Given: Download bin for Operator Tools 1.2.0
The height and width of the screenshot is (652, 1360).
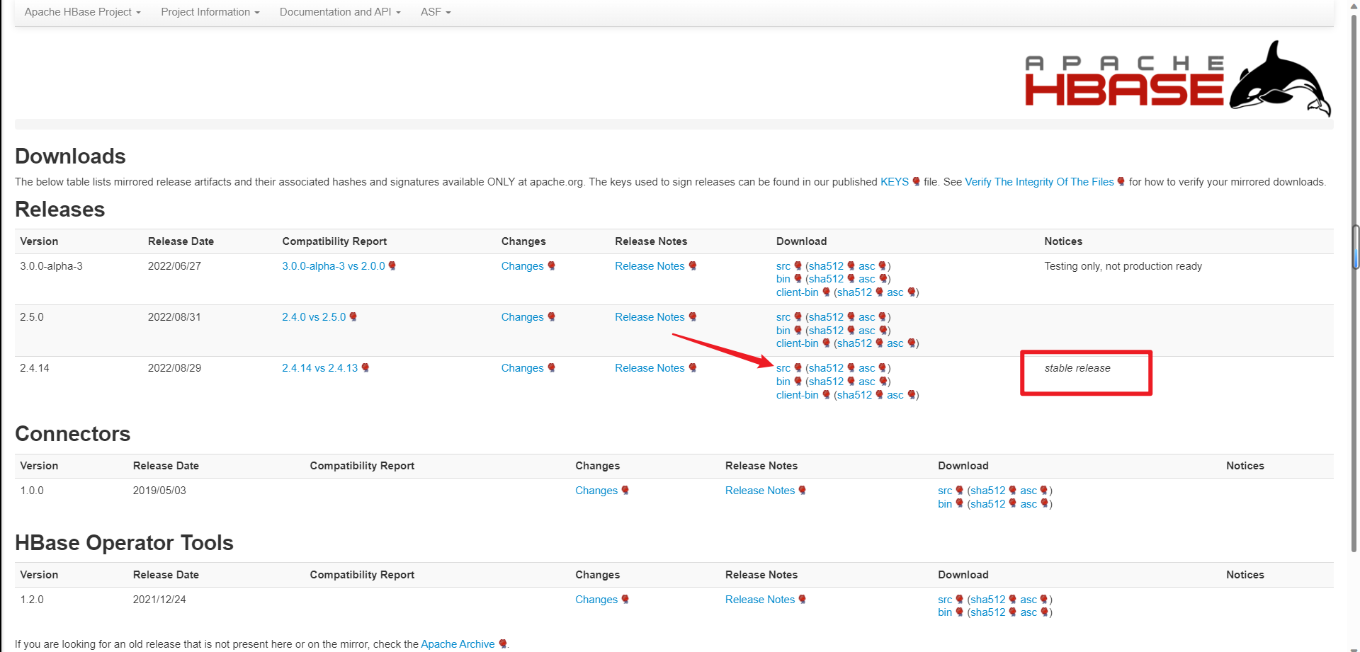Looking at the screenshot, I should point(945,612).
